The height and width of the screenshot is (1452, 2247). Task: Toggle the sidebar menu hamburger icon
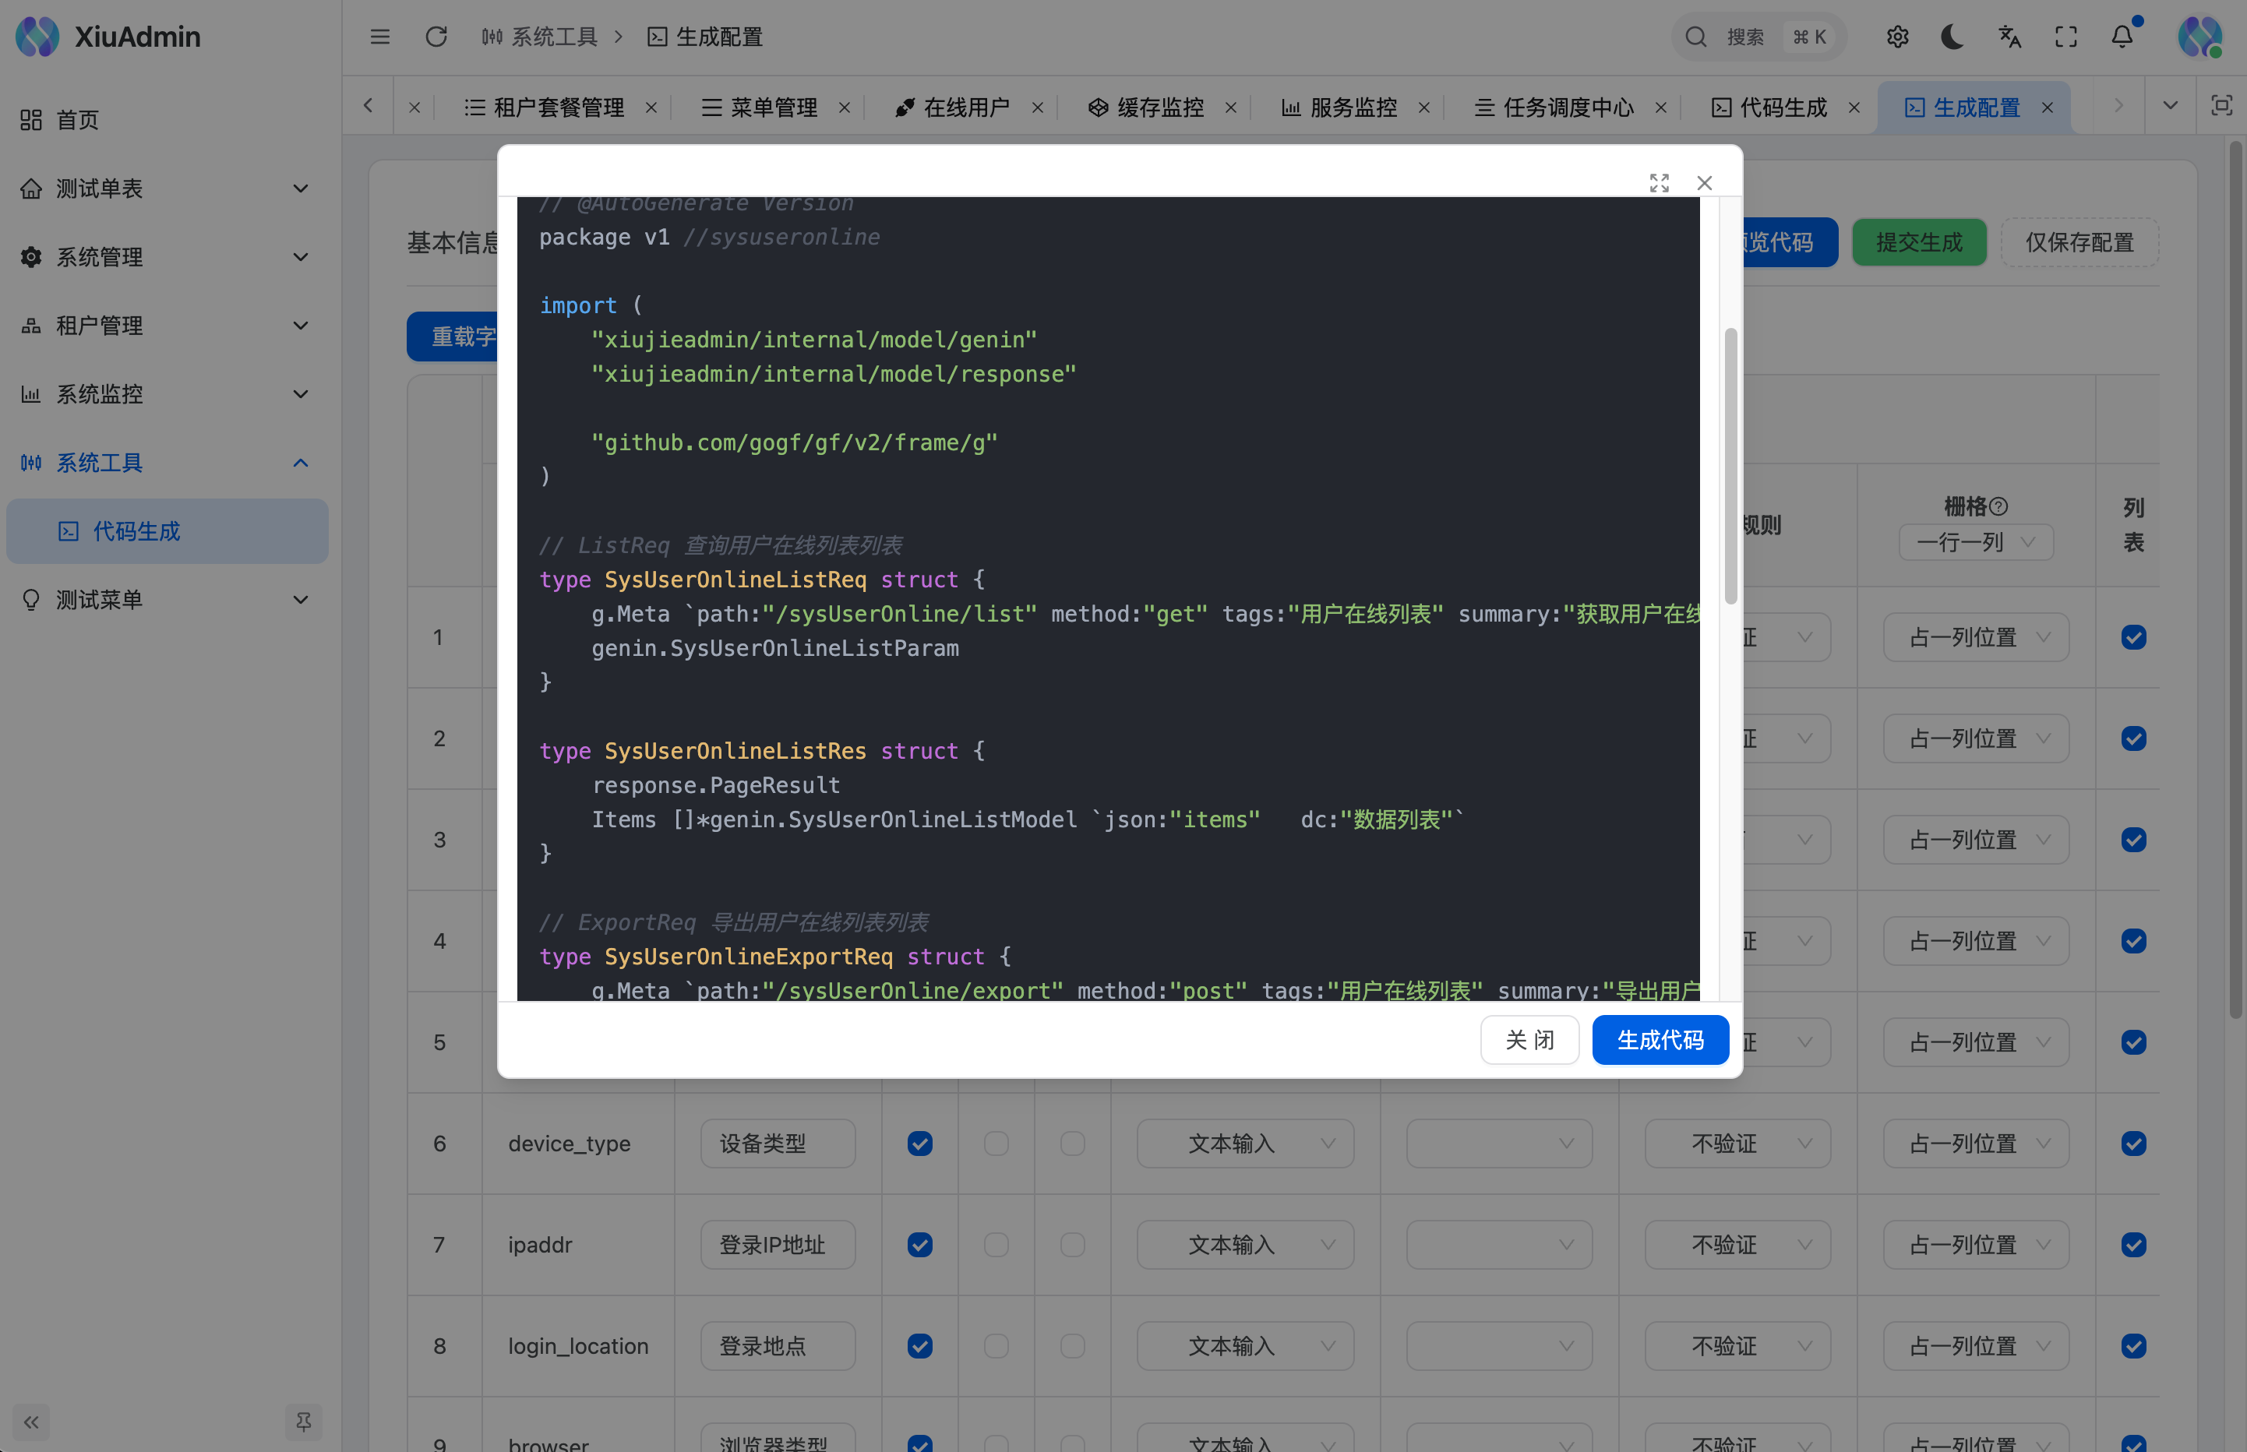(x=380, y=37)
